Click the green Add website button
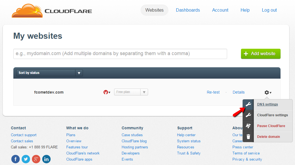Screen dimensions: 295x165 [260, 54]
